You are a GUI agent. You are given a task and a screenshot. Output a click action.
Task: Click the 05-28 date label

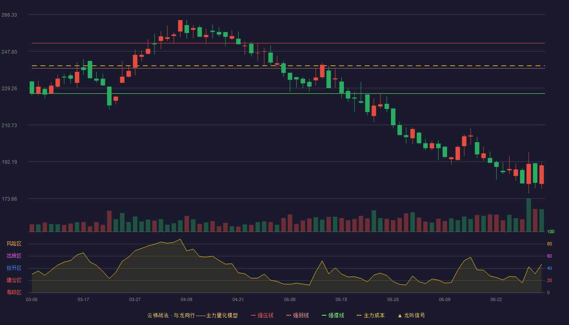coord(393,299)
